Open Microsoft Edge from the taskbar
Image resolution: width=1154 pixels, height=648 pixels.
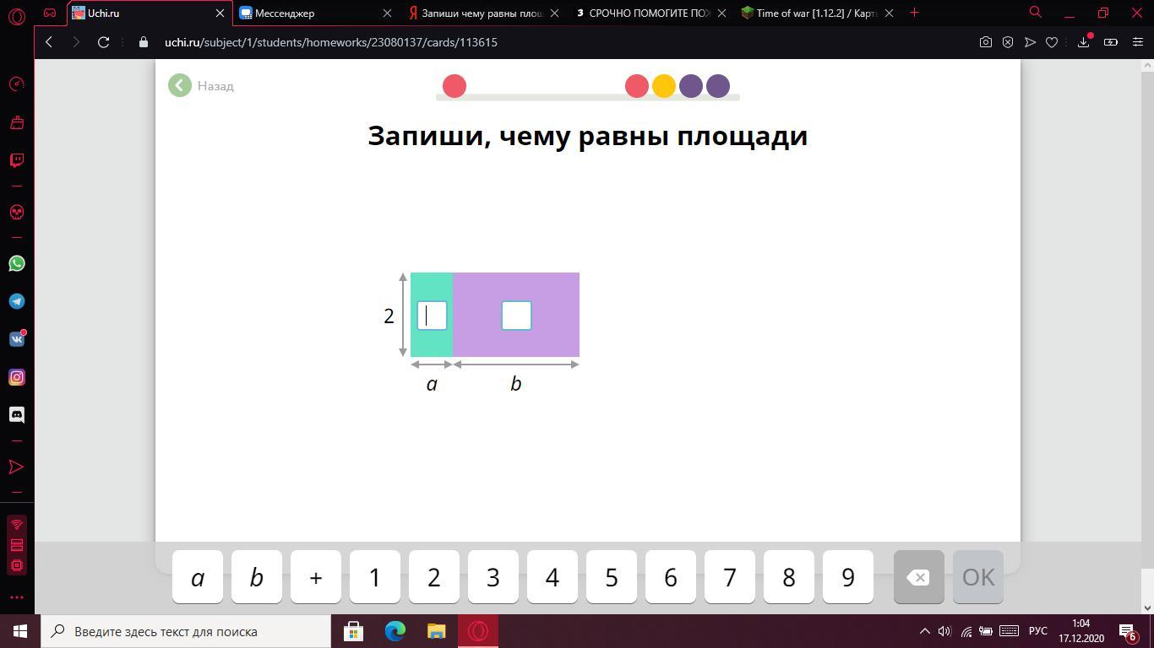pos(395,631)
